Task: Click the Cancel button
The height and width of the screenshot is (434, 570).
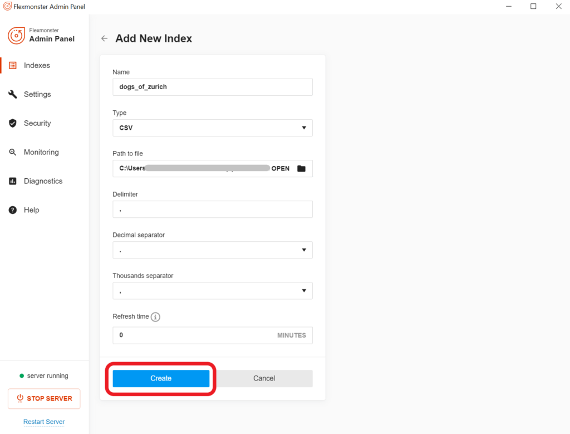Action: point(264,378)
